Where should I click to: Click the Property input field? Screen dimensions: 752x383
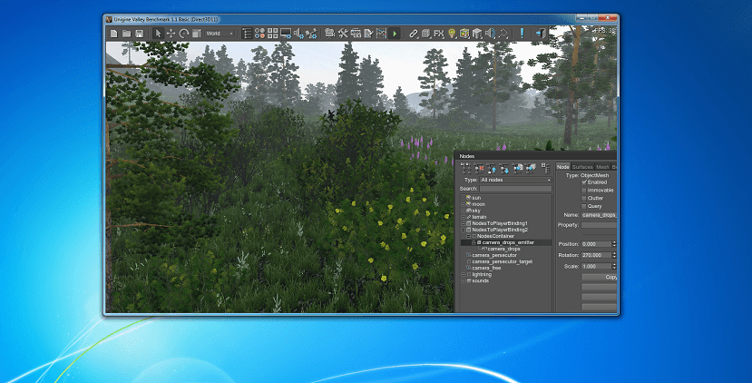click(x=600, y=225)
